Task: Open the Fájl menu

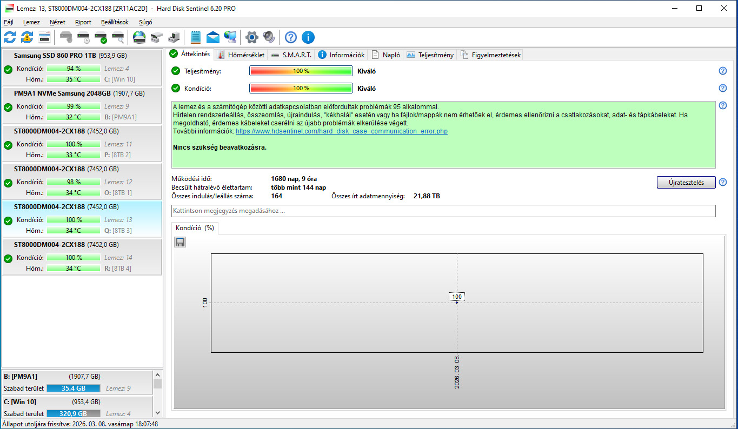Action: 9,22
